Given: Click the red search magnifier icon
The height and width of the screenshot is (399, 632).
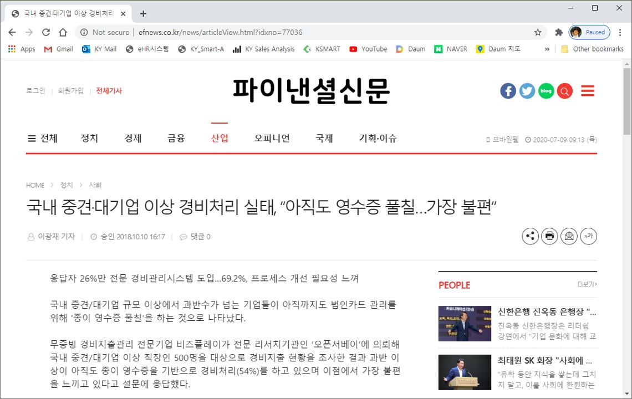Looking at the screenshot, I should click(564, 90).
